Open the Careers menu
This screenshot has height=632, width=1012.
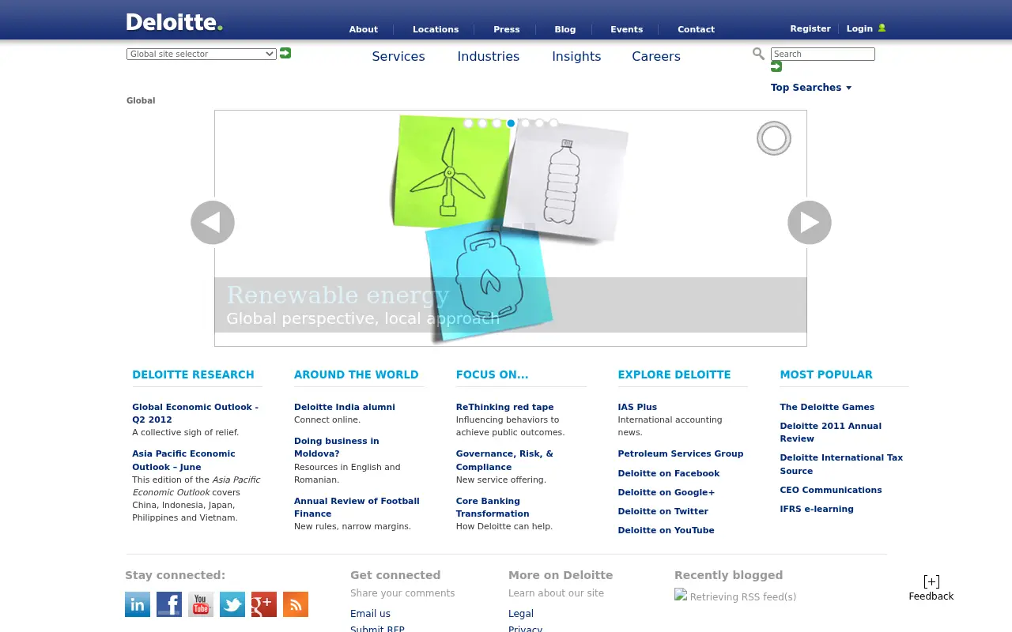[656, 56]
